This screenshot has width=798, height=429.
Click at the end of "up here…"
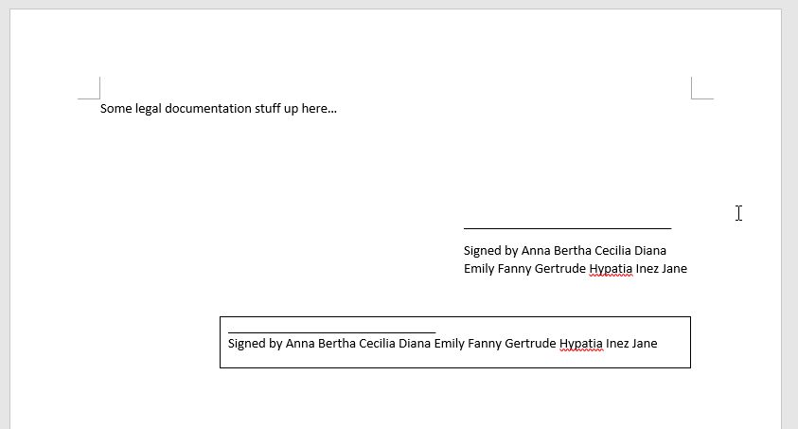337,109
